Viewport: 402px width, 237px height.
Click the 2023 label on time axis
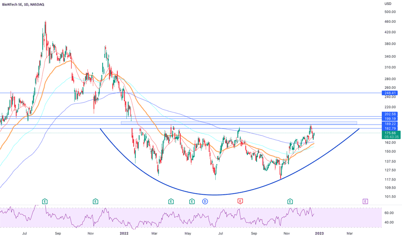click(319, 233)
